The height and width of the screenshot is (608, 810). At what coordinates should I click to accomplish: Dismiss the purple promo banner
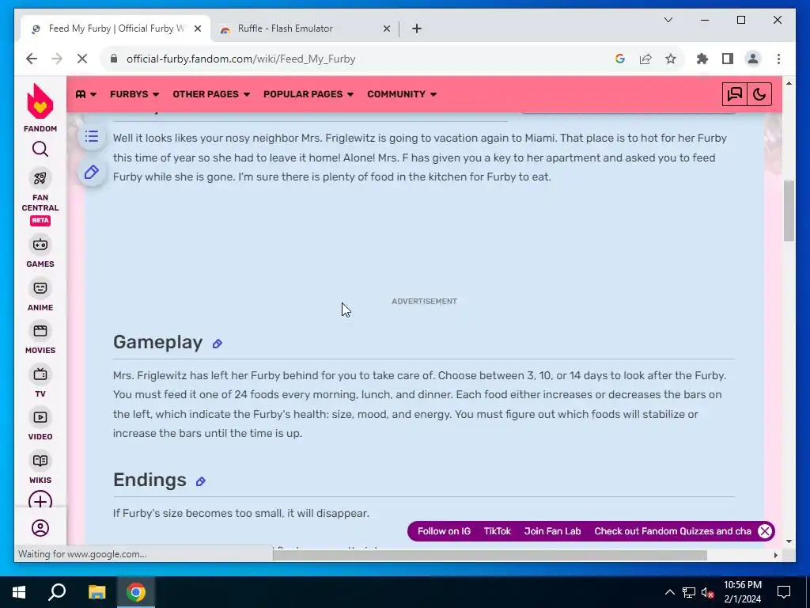coord(765,531)
